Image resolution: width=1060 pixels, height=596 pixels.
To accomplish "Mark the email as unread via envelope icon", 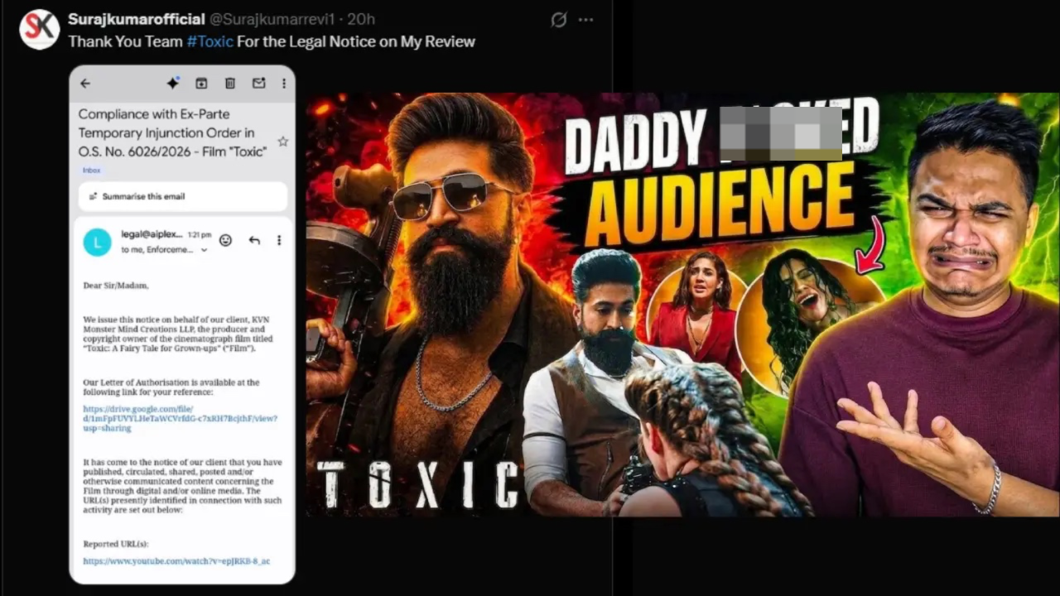I will point(258,84).
